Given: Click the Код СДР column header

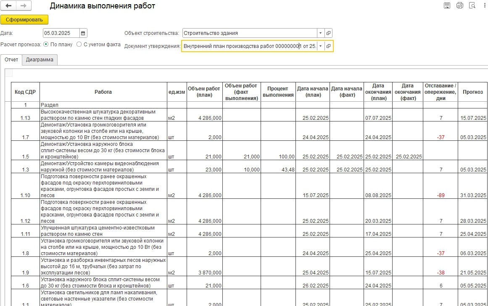Looking at the screenshot, I should coord(25,92).
